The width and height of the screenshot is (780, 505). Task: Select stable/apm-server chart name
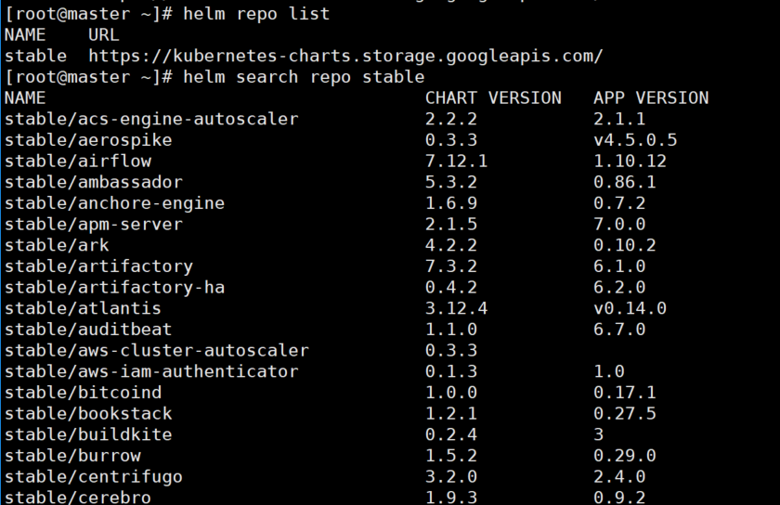click(x=94, y=225)
